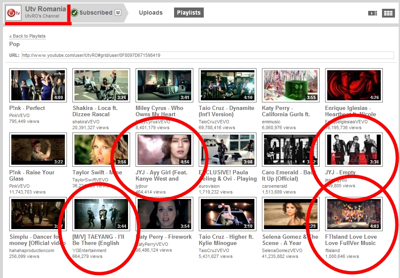This screenshot has height=278, width=400.
Task: Click Taio Cruz - Higher ft. Kylie Minogue title
Action: coord(226,240)
